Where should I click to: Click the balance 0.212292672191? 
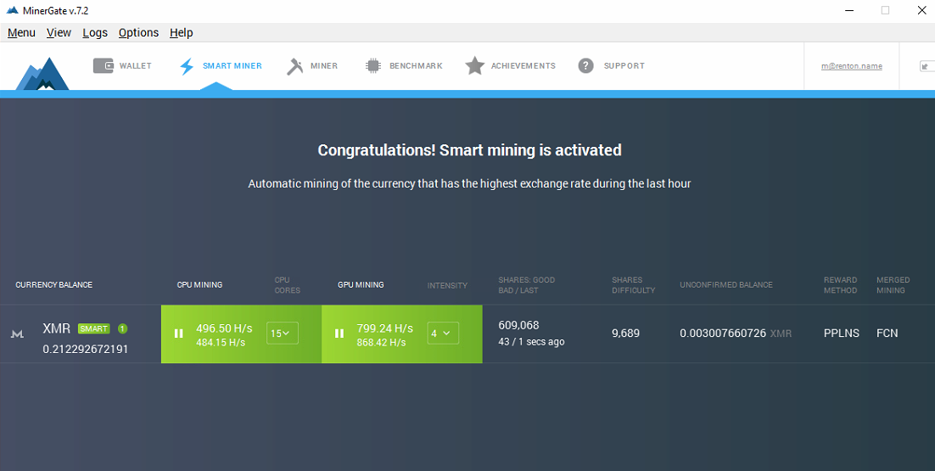coord(86,349)
